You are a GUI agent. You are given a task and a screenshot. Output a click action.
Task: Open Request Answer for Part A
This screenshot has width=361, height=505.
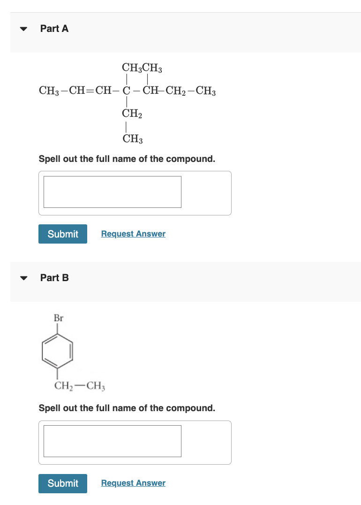133,234
